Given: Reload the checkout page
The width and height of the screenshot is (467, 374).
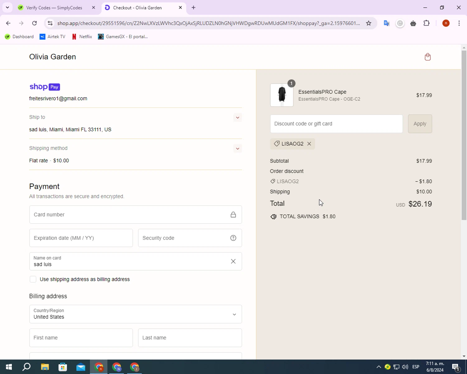Looking at the screenshot, I should coord(35,23).
